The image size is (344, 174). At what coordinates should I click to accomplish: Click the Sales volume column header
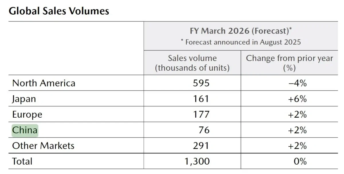tap(192, 63)
